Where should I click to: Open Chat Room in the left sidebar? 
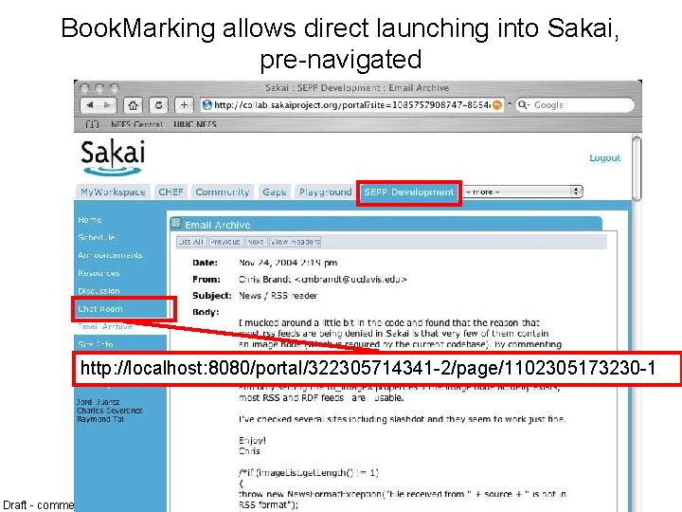tap(100, 309)
